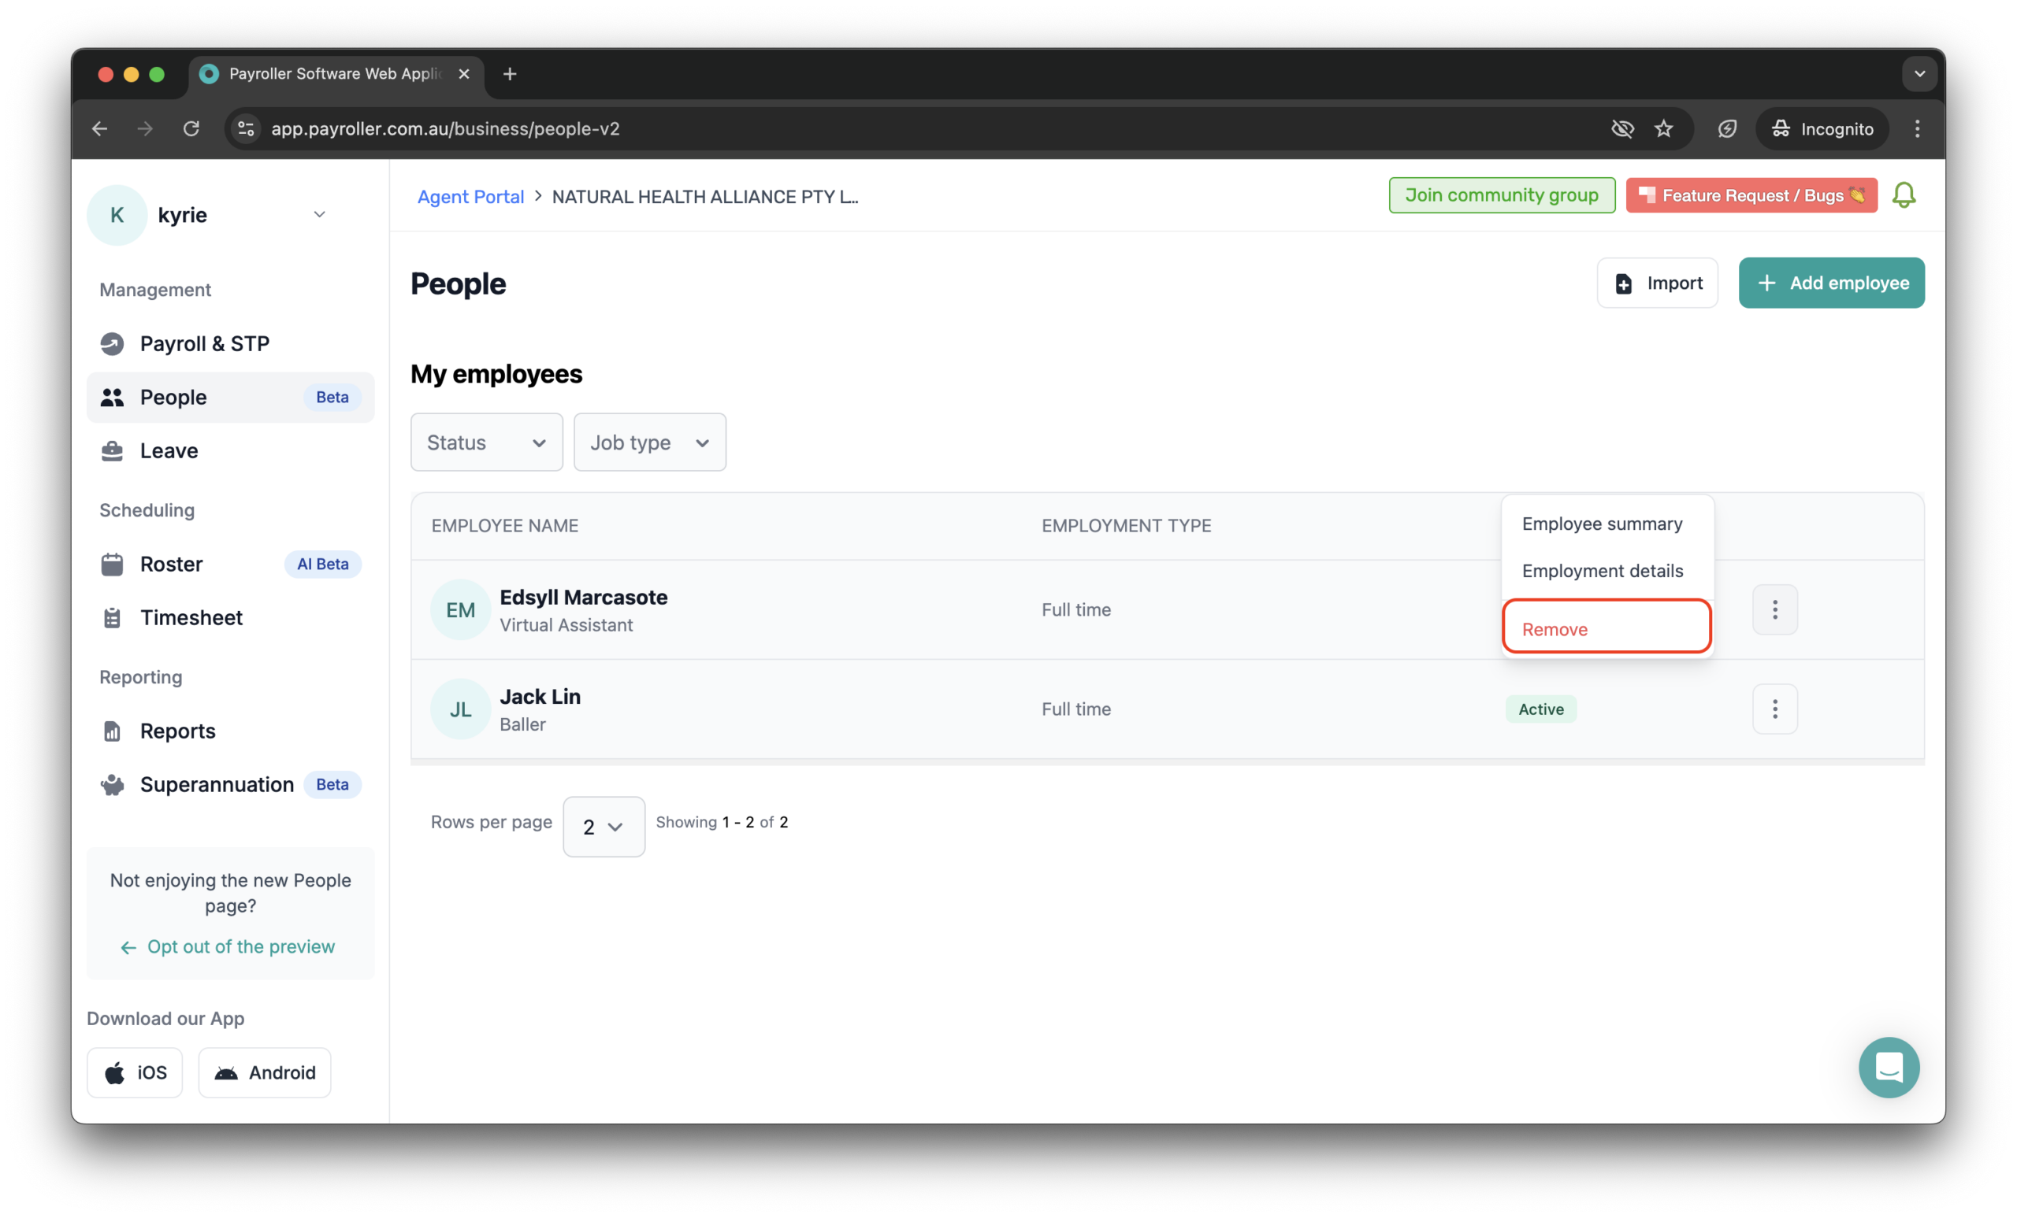The width and height of the screenshot is (2017, 1218).
Task: Click the AI Beta badge on Roster
Action: [x=322, y=565]
